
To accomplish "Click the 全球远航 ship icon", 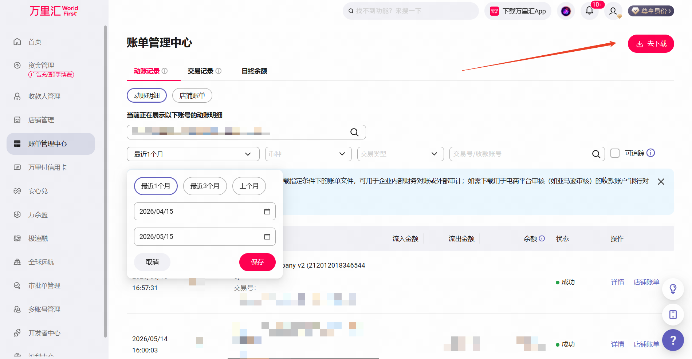I will tap(17, 262).
